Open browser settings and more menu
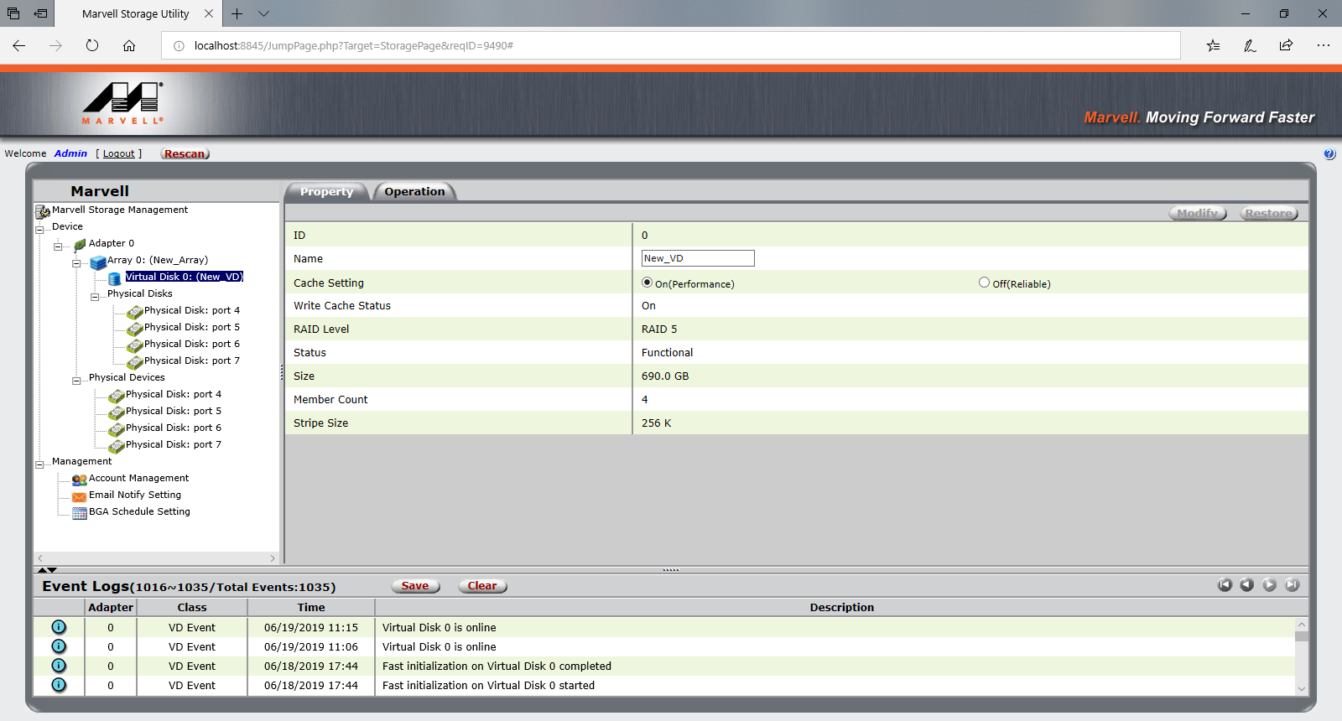 click(x=1323, y=45)
